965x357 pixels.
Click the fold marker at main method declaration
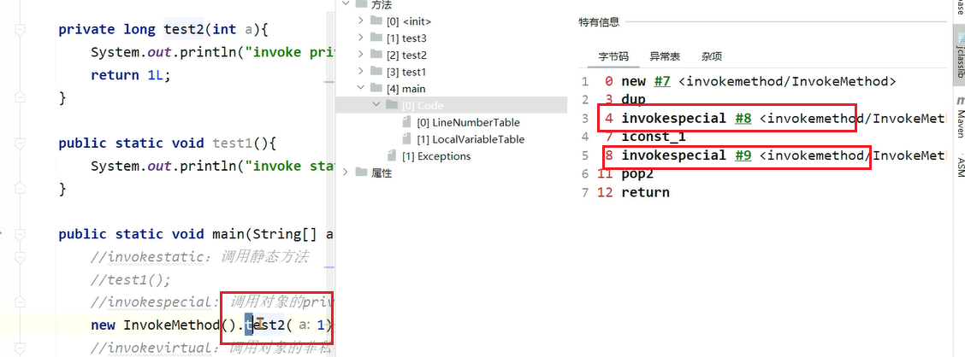tap(21, 234)
